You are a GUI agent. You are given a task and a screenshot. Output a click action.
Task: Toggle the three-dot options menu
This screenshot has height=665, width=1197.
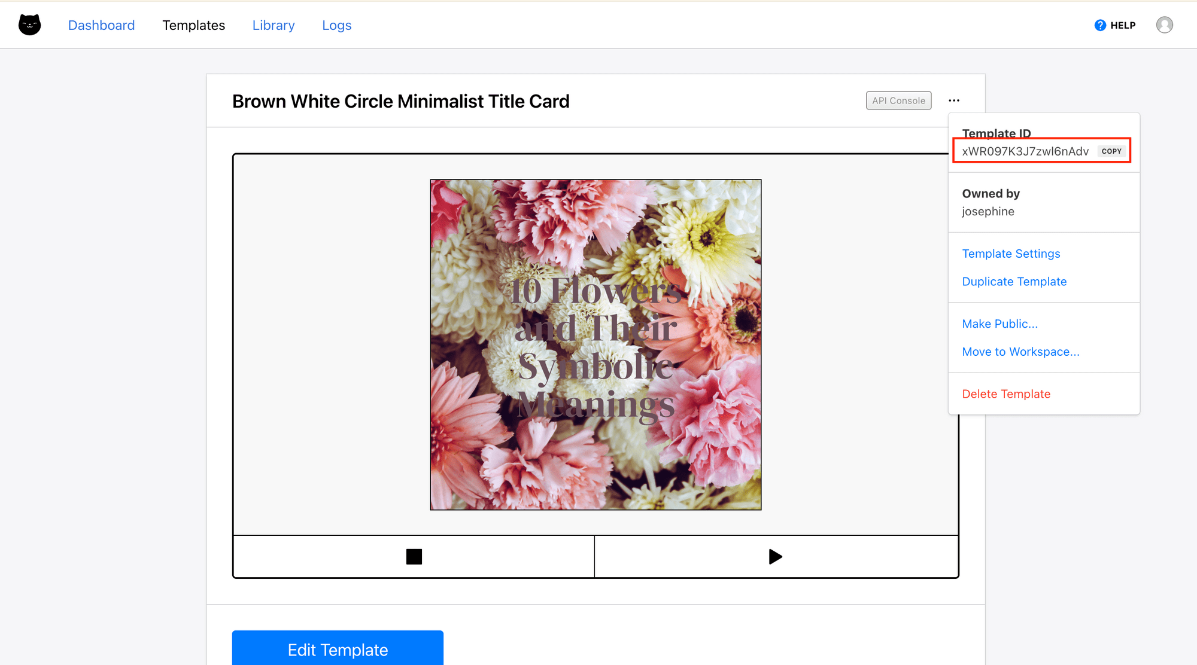point(954,100)
